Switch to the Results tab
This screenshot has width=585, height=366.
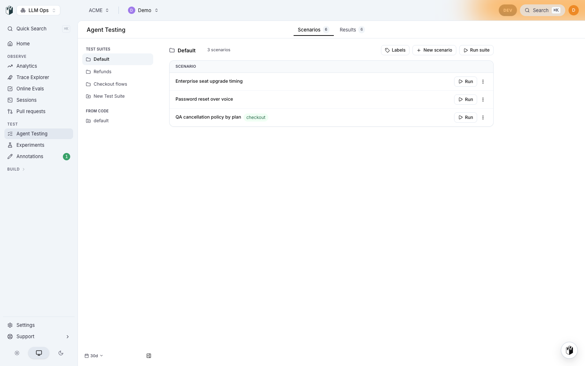coord(352,30)
